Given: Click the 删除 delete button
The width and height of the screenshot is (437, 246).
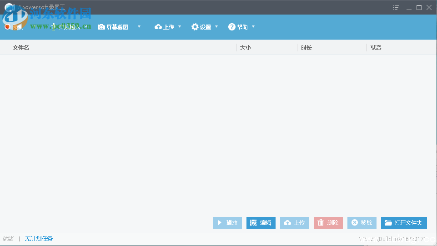Looking at the screenshot, I should [x=328, y=223].
